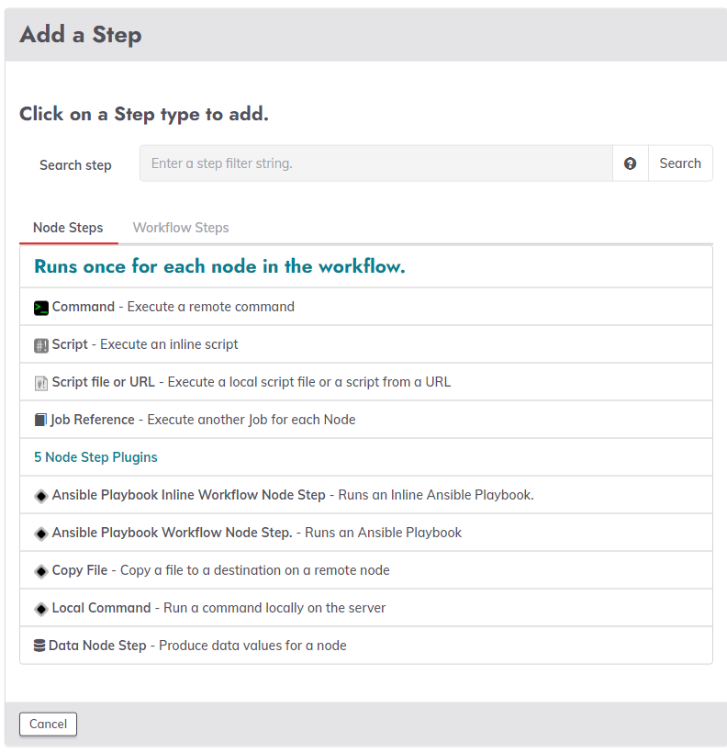
Task: Click the Local Command plugin icon
Action: [41, 609]
